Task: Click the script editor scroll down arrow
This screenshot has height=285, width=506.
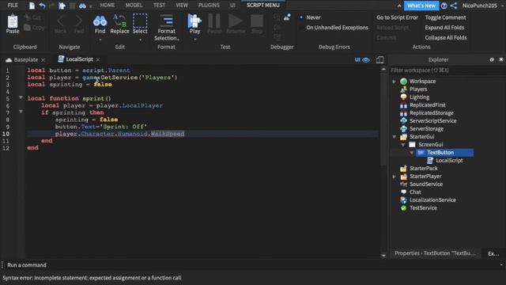Action: coord(383,255)
